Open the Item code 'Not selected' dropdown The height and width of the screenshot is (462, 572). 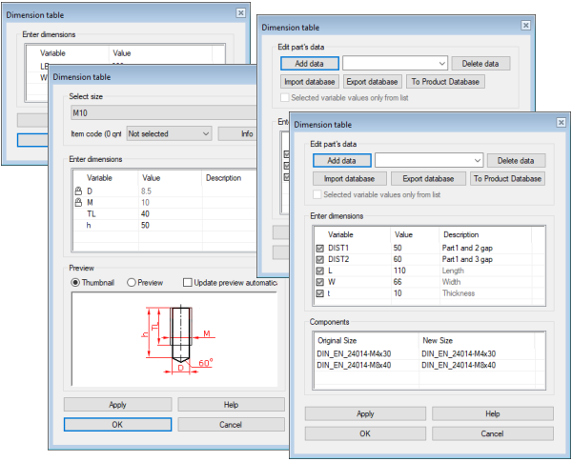(x=168, y=134)
